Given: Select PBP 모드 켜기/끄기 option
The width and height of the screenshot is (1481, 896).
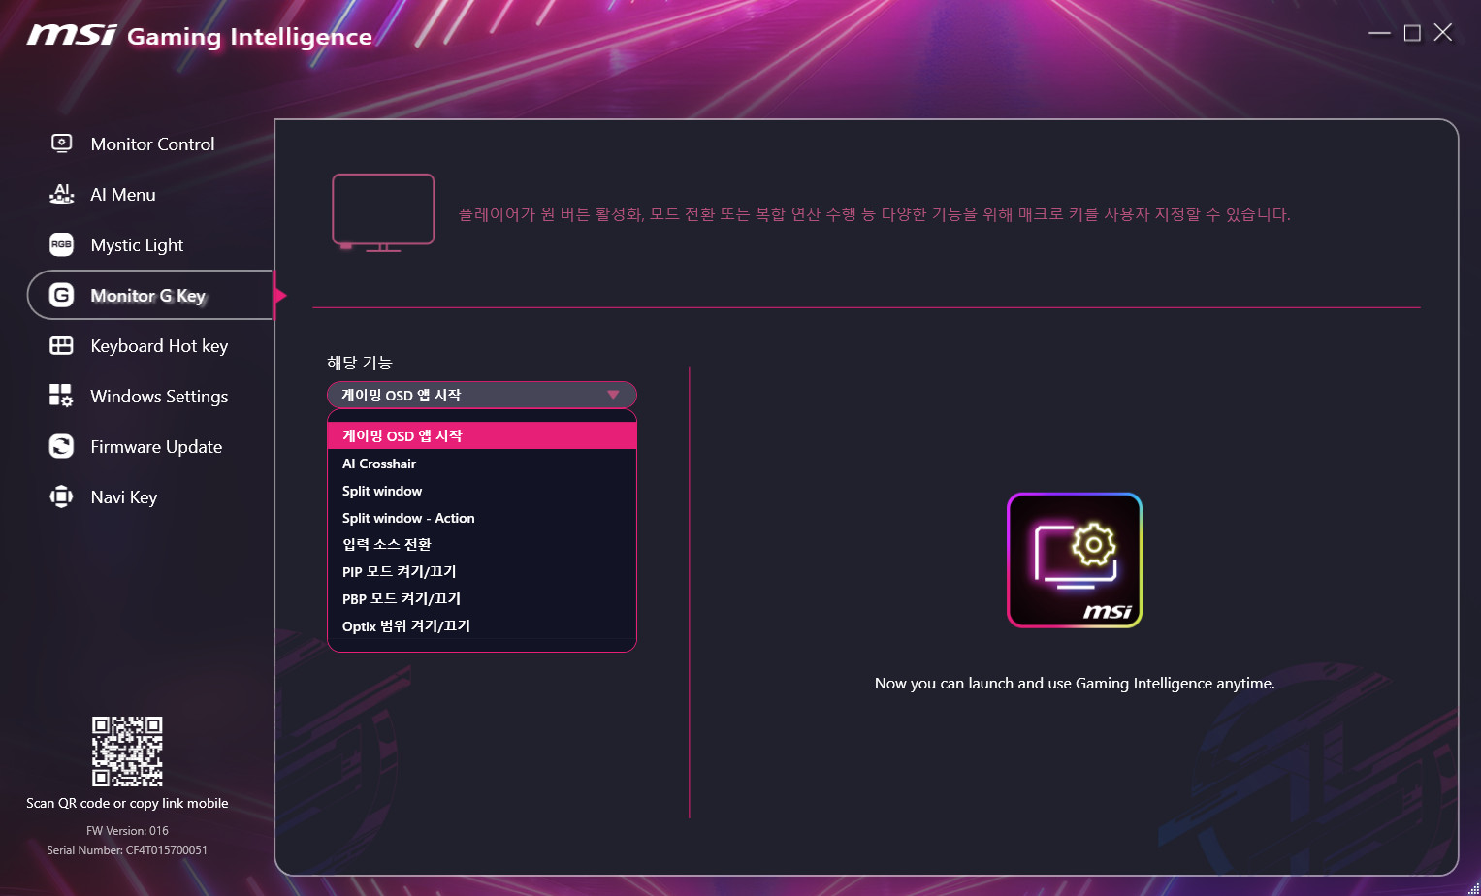Looking at the screenshot, I should [401, 598].
